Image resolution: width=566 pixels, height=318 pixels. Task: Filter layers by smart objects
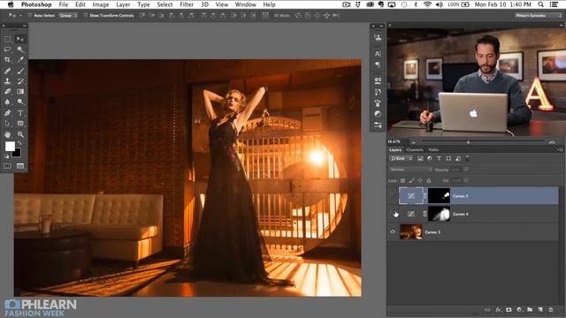coord(458,158)
